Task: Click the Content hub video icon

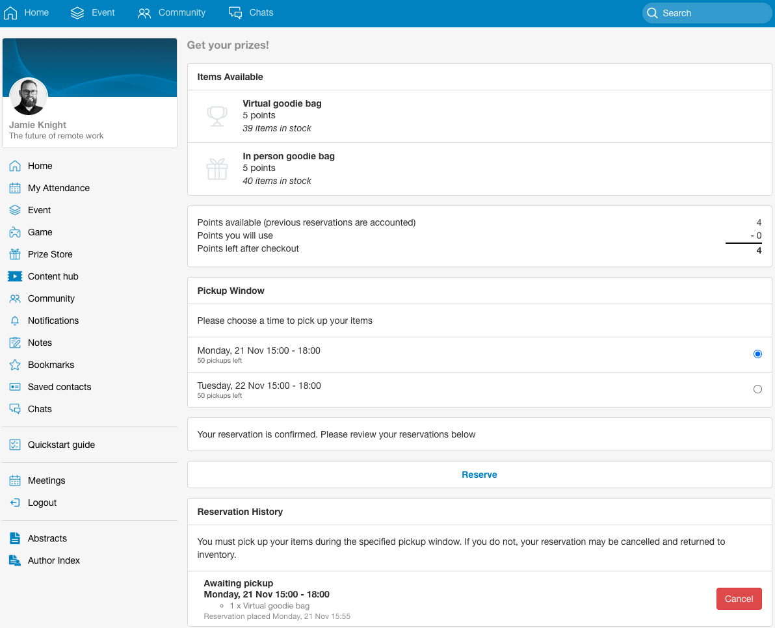Action: 15,276
